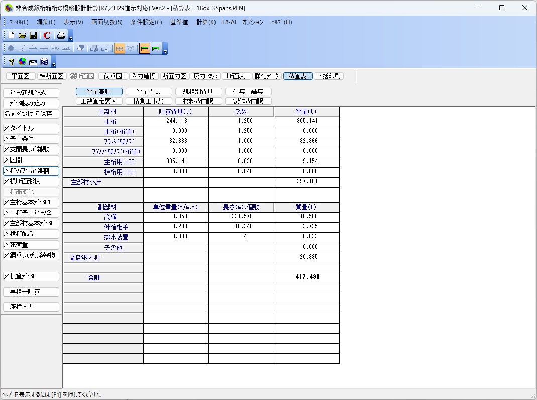537x400 pixels.
Task: Expand file toolbar overflow options arrow
Action: click(70, 35)
